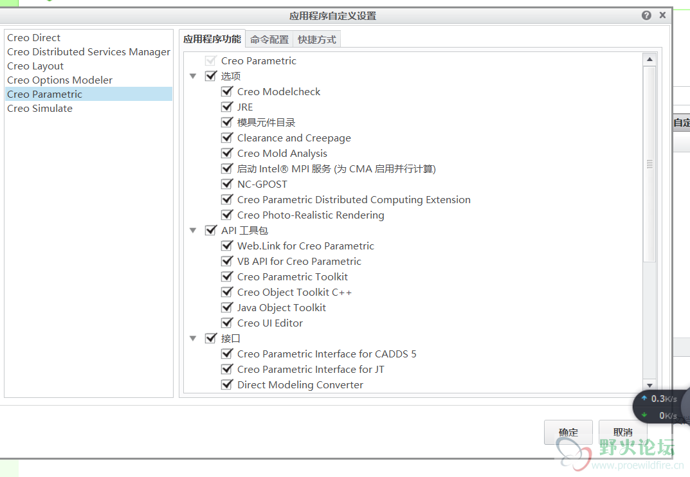Uncheck Creo Parametric Toolkit
The width and height of the screenshot is (690, 477).
click(x=227, y=276)
